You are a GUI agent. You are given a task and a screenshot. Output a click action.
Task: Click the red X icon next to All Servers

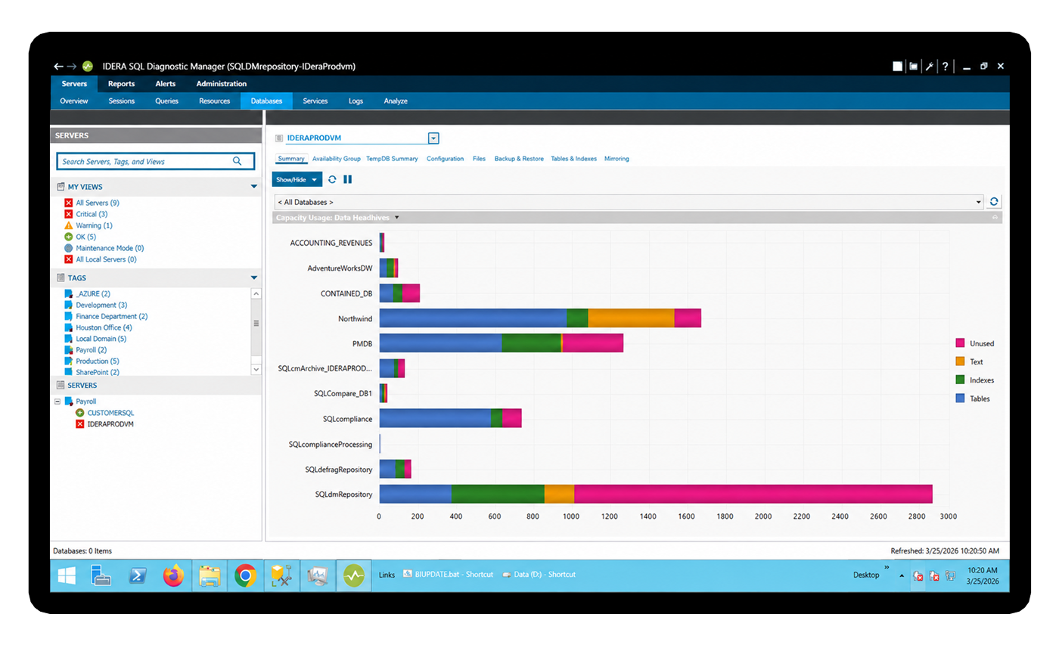(x=69, y=203)
